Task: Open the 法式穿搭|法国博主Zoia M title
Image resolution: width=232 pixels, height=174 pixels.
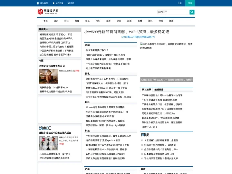Action: tap(52, 66)
